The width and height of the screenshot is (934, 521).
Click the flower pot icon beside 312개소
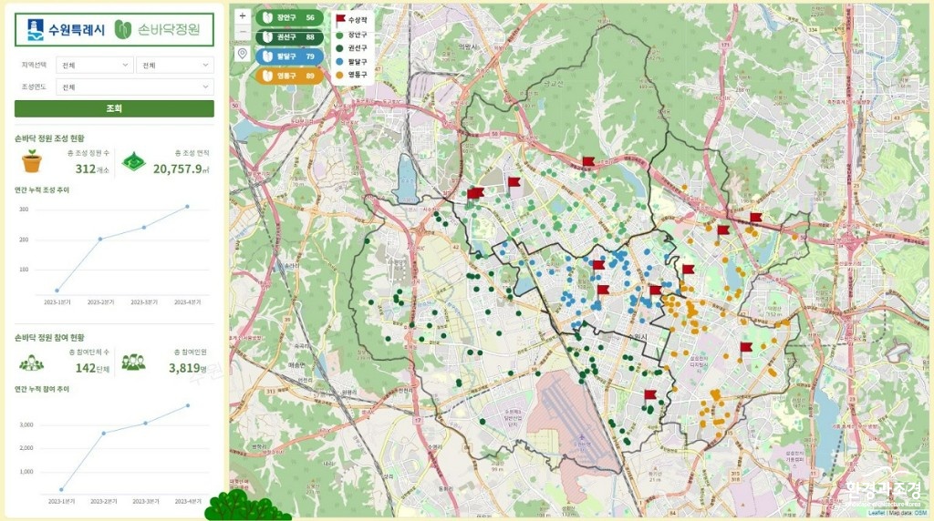point(32,161)
